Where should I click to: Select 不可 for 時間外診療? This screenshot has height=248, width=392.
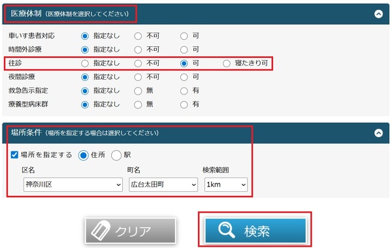[x=138, y=50]
